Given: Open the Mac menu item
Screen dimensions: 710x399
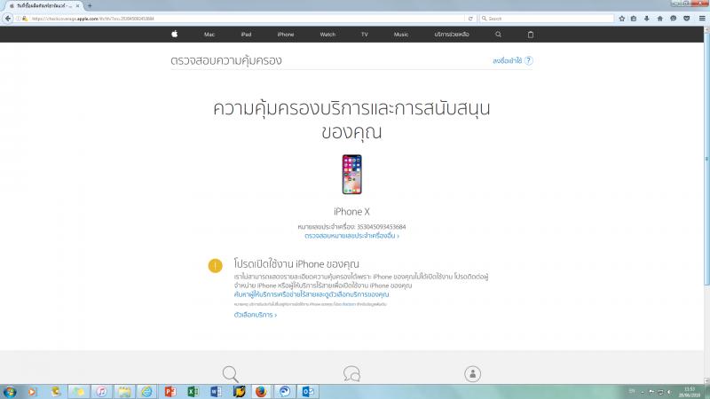Looking at the screenshot, I should click(x=209, y=35).
